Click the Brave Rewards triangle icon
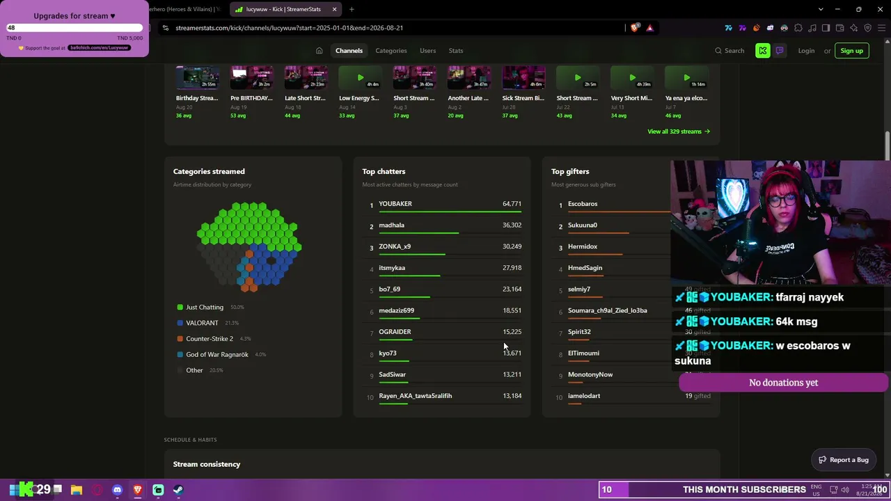 point(649,28)
